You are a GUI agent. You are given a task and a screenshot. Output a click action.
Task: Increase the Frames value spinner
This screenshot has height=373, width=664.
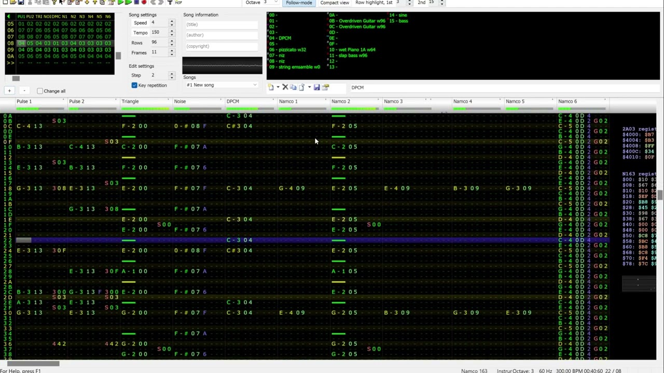172,51
